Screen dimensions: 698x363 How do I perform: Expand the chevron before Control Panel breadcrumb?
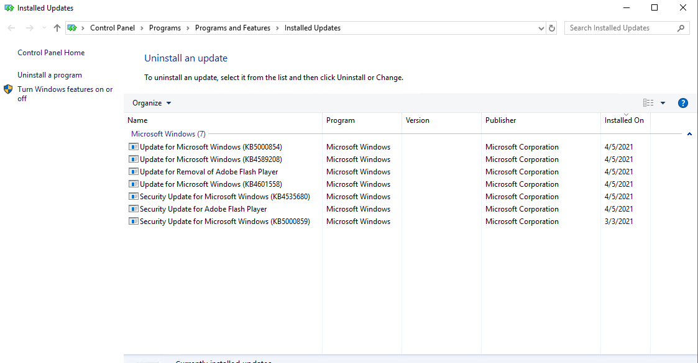click(x=83, y=28)
